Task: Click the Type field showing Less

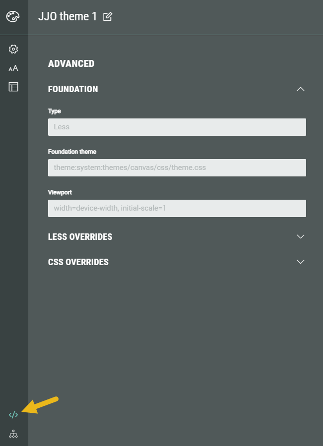Action: point(177,127)
